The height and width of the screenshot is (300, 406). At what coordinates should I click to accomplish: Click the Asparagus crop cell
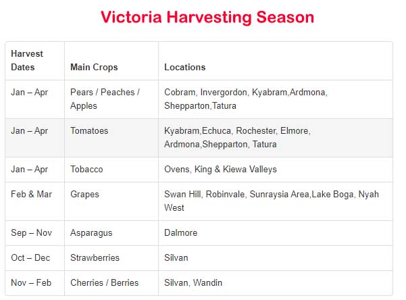[x=111, y=233]
